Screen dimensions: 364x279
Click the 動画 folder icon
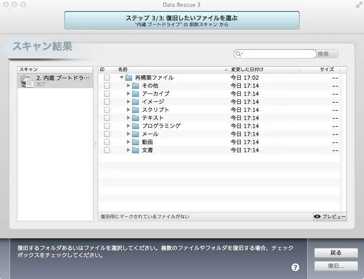(135, 142)
